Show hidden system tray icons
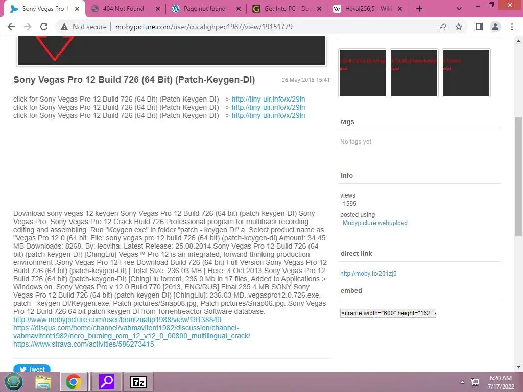The width and height of the screenshot is (523, 392). [x=462, y=382]
